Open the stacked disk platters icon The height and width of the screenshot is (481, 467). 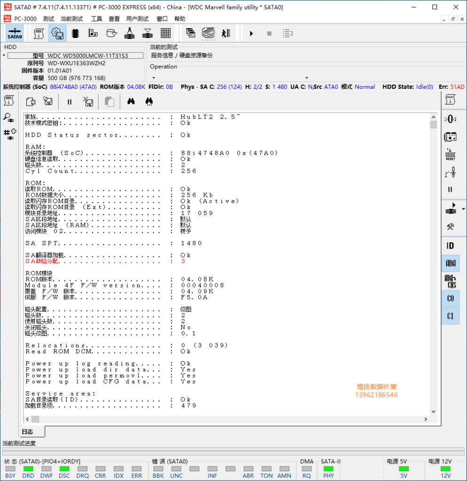click(x=209, y=33)
